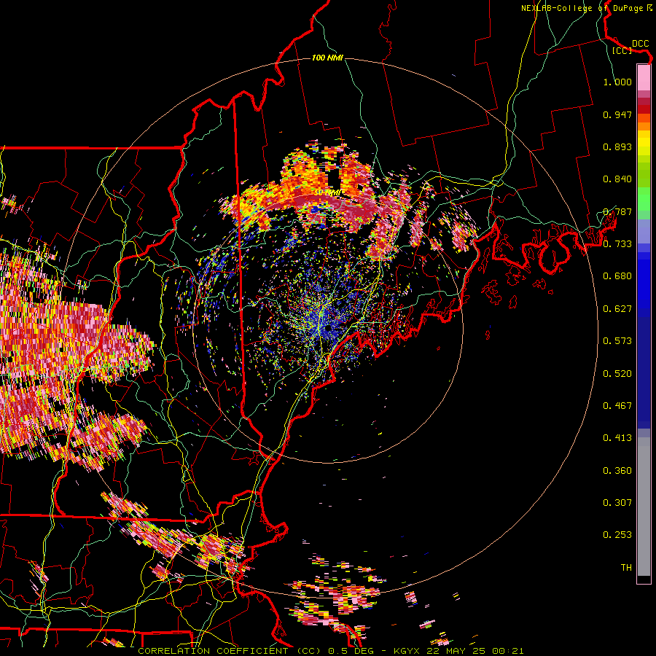Click the Correlation Coefficient (CC) caption text
This screenshot has height=656, width=656.
[x=230, y=651]
